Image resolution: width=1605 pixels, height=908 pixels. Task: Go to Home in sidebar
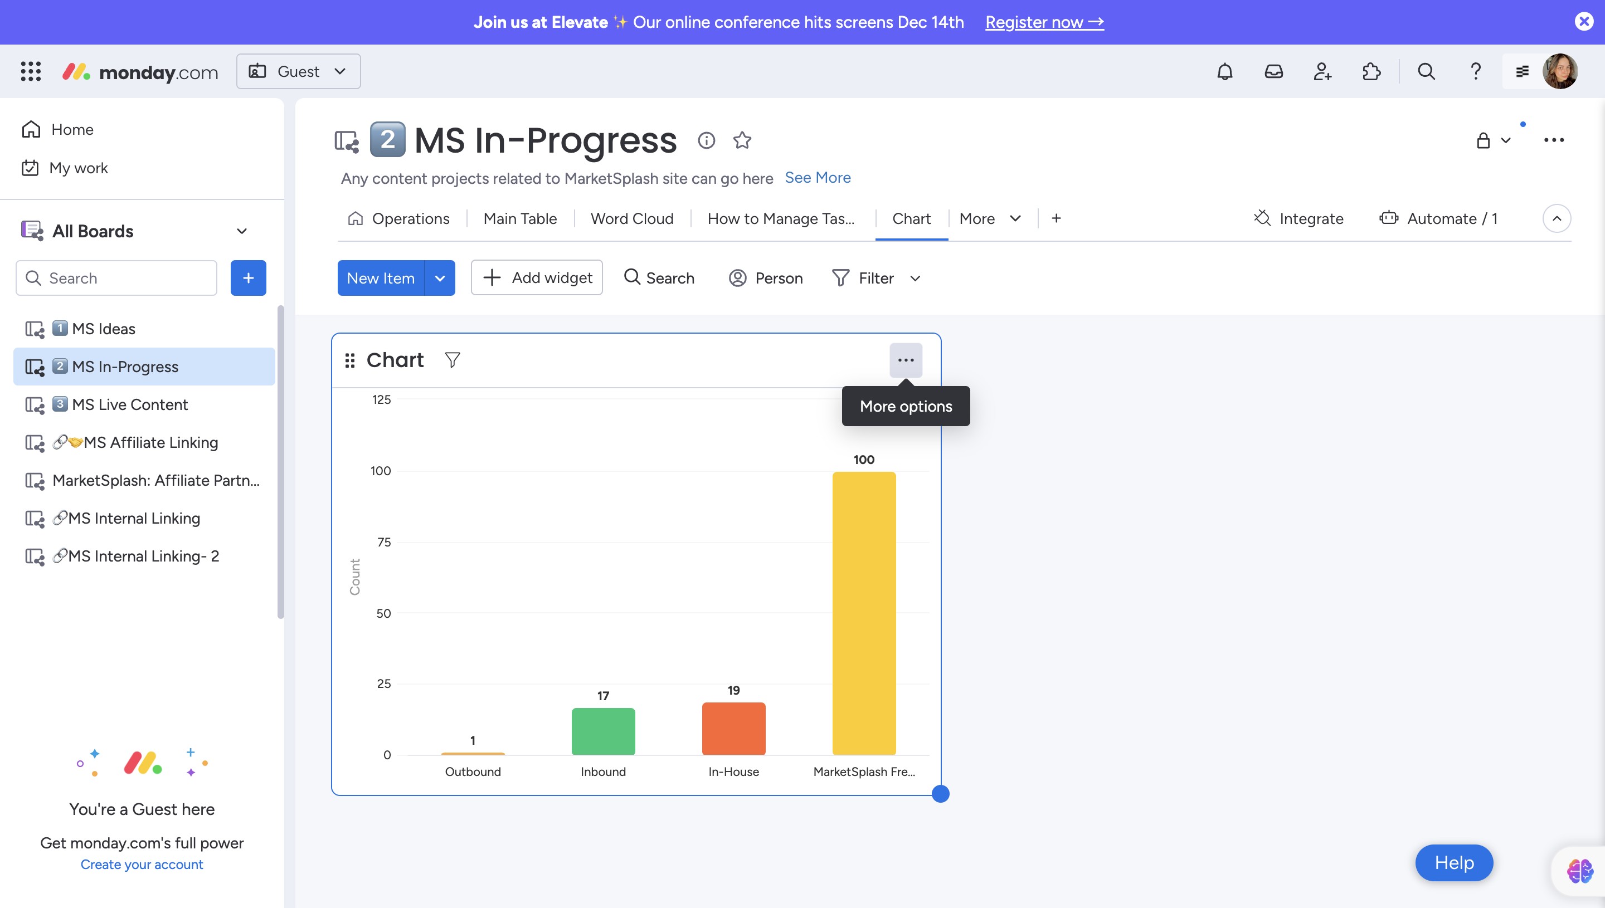57,129
